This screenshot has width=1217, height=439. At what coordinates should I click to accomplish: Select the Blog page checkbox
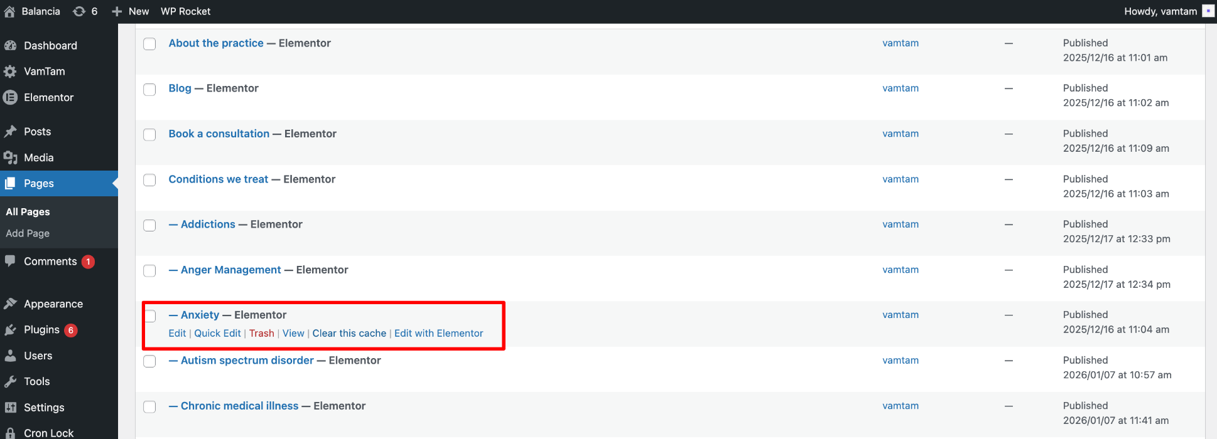point(149,89)
